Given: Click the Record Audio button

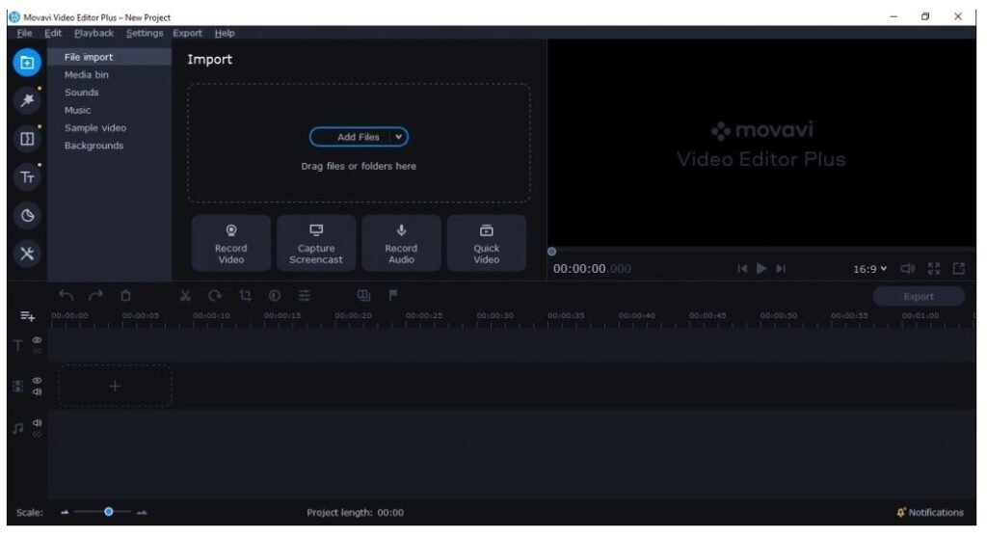Looking at the screenshot, I should [x=401, y=243].
